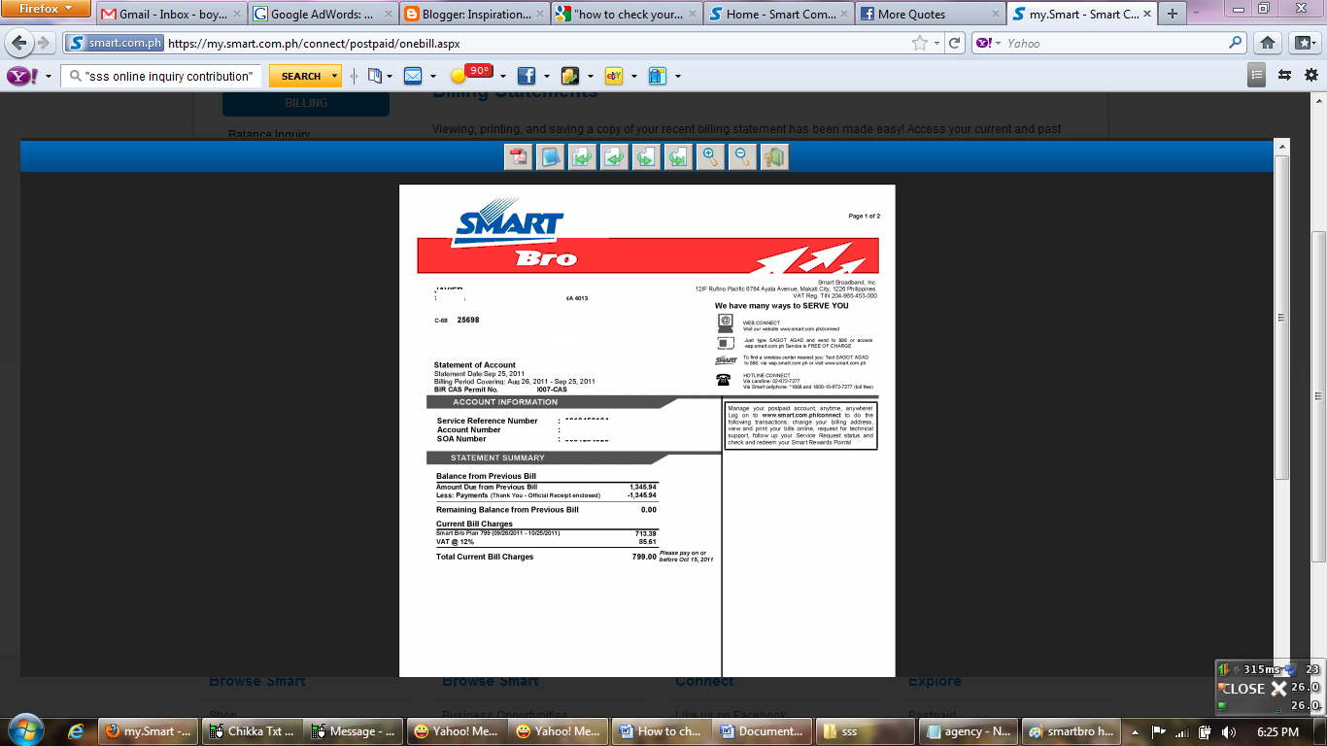Close the bill viewer overlay

tap(1254, 689)
